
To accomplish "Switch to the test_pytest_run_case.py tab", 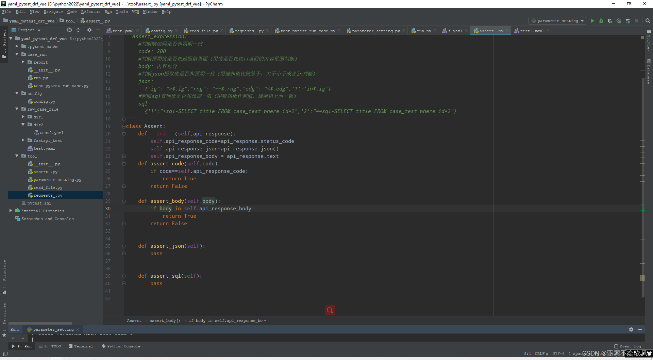I will point(307,31).
